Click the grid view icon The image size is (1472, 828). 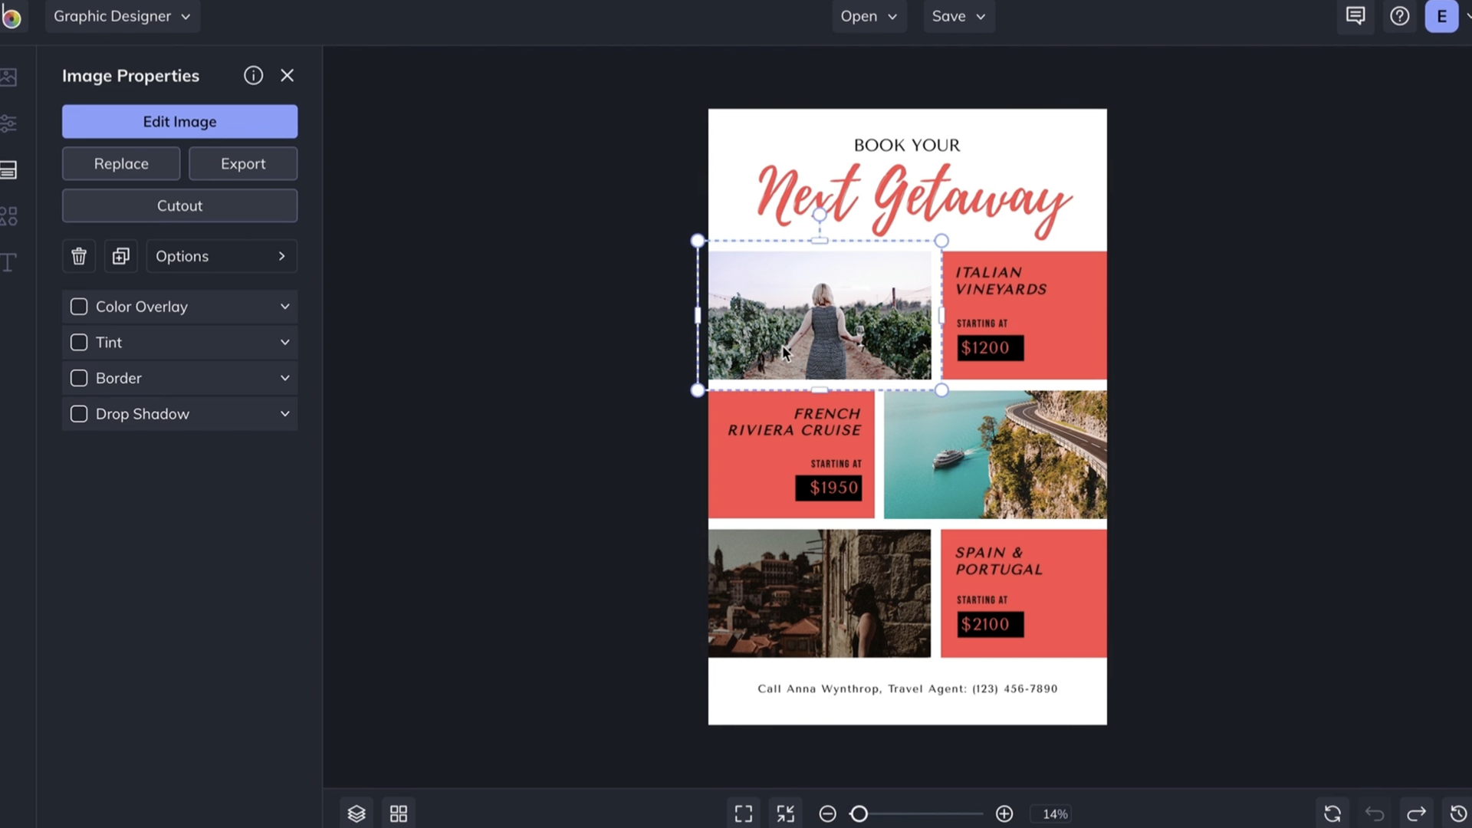pyautogui.click(x=399, y=813)
